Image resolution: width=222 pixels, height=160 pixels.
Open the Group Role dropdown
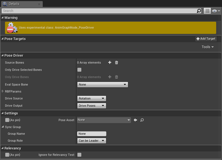point(92,141)
